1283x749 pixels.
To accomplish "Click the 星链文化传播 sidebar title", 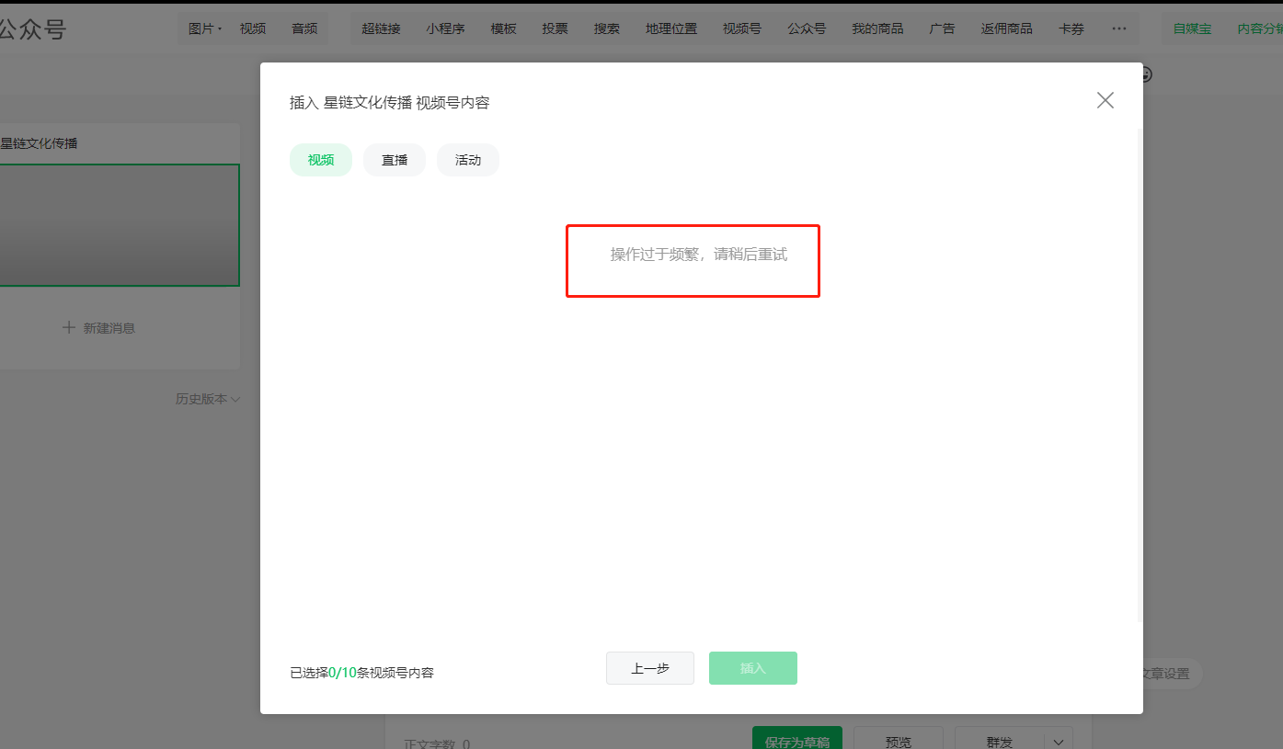I will click(x=39, y=143).
